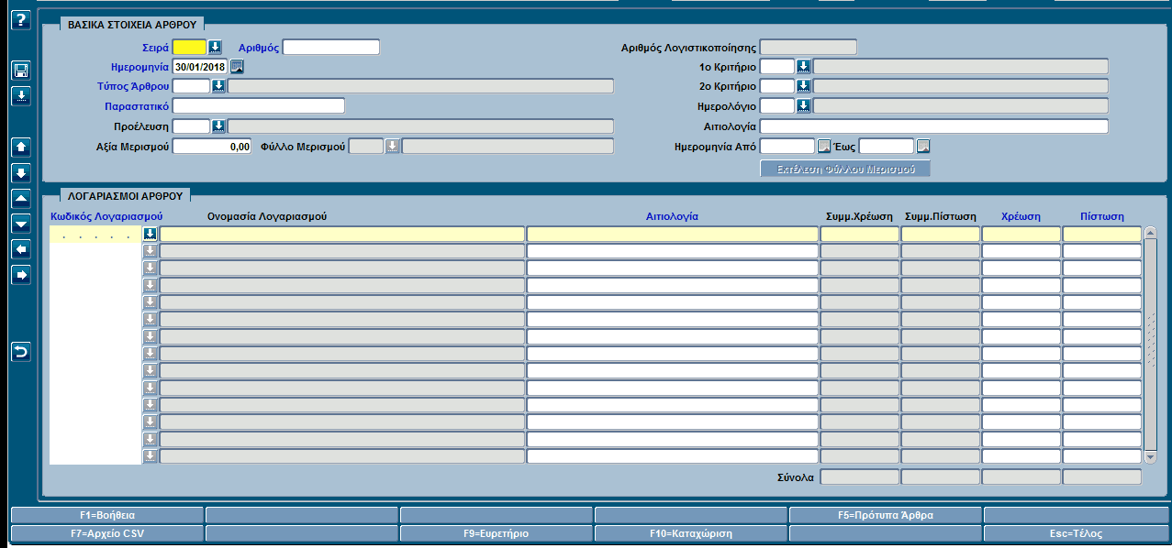Open the calendar for the Έως date

pos(923,146)
